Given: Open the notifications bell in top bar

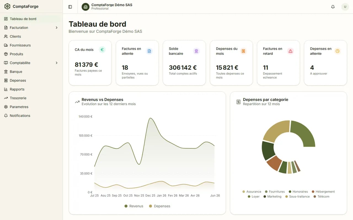Looking at the screenshot, I should pos(333,7).
